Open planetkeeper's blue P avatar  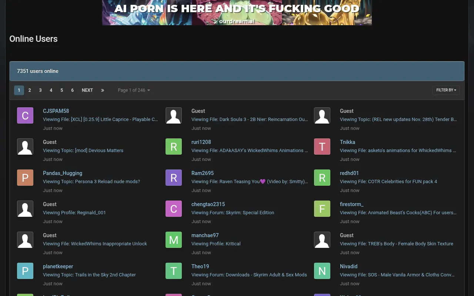(25, 271)
